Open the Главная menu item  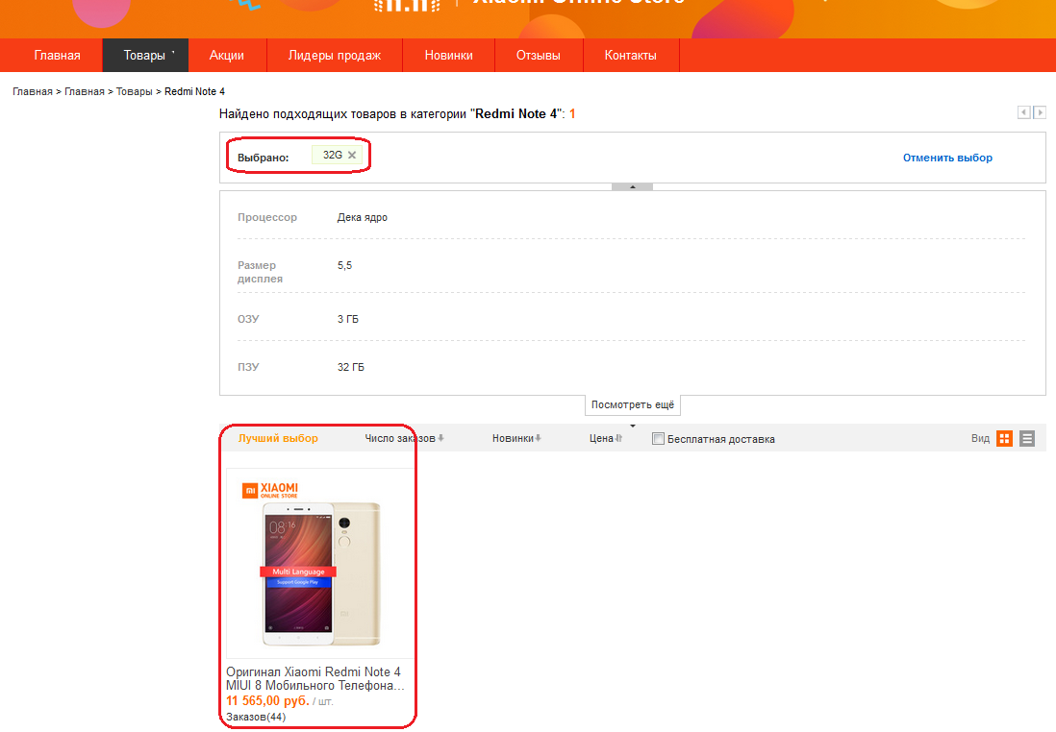click(x=58, y=55)
